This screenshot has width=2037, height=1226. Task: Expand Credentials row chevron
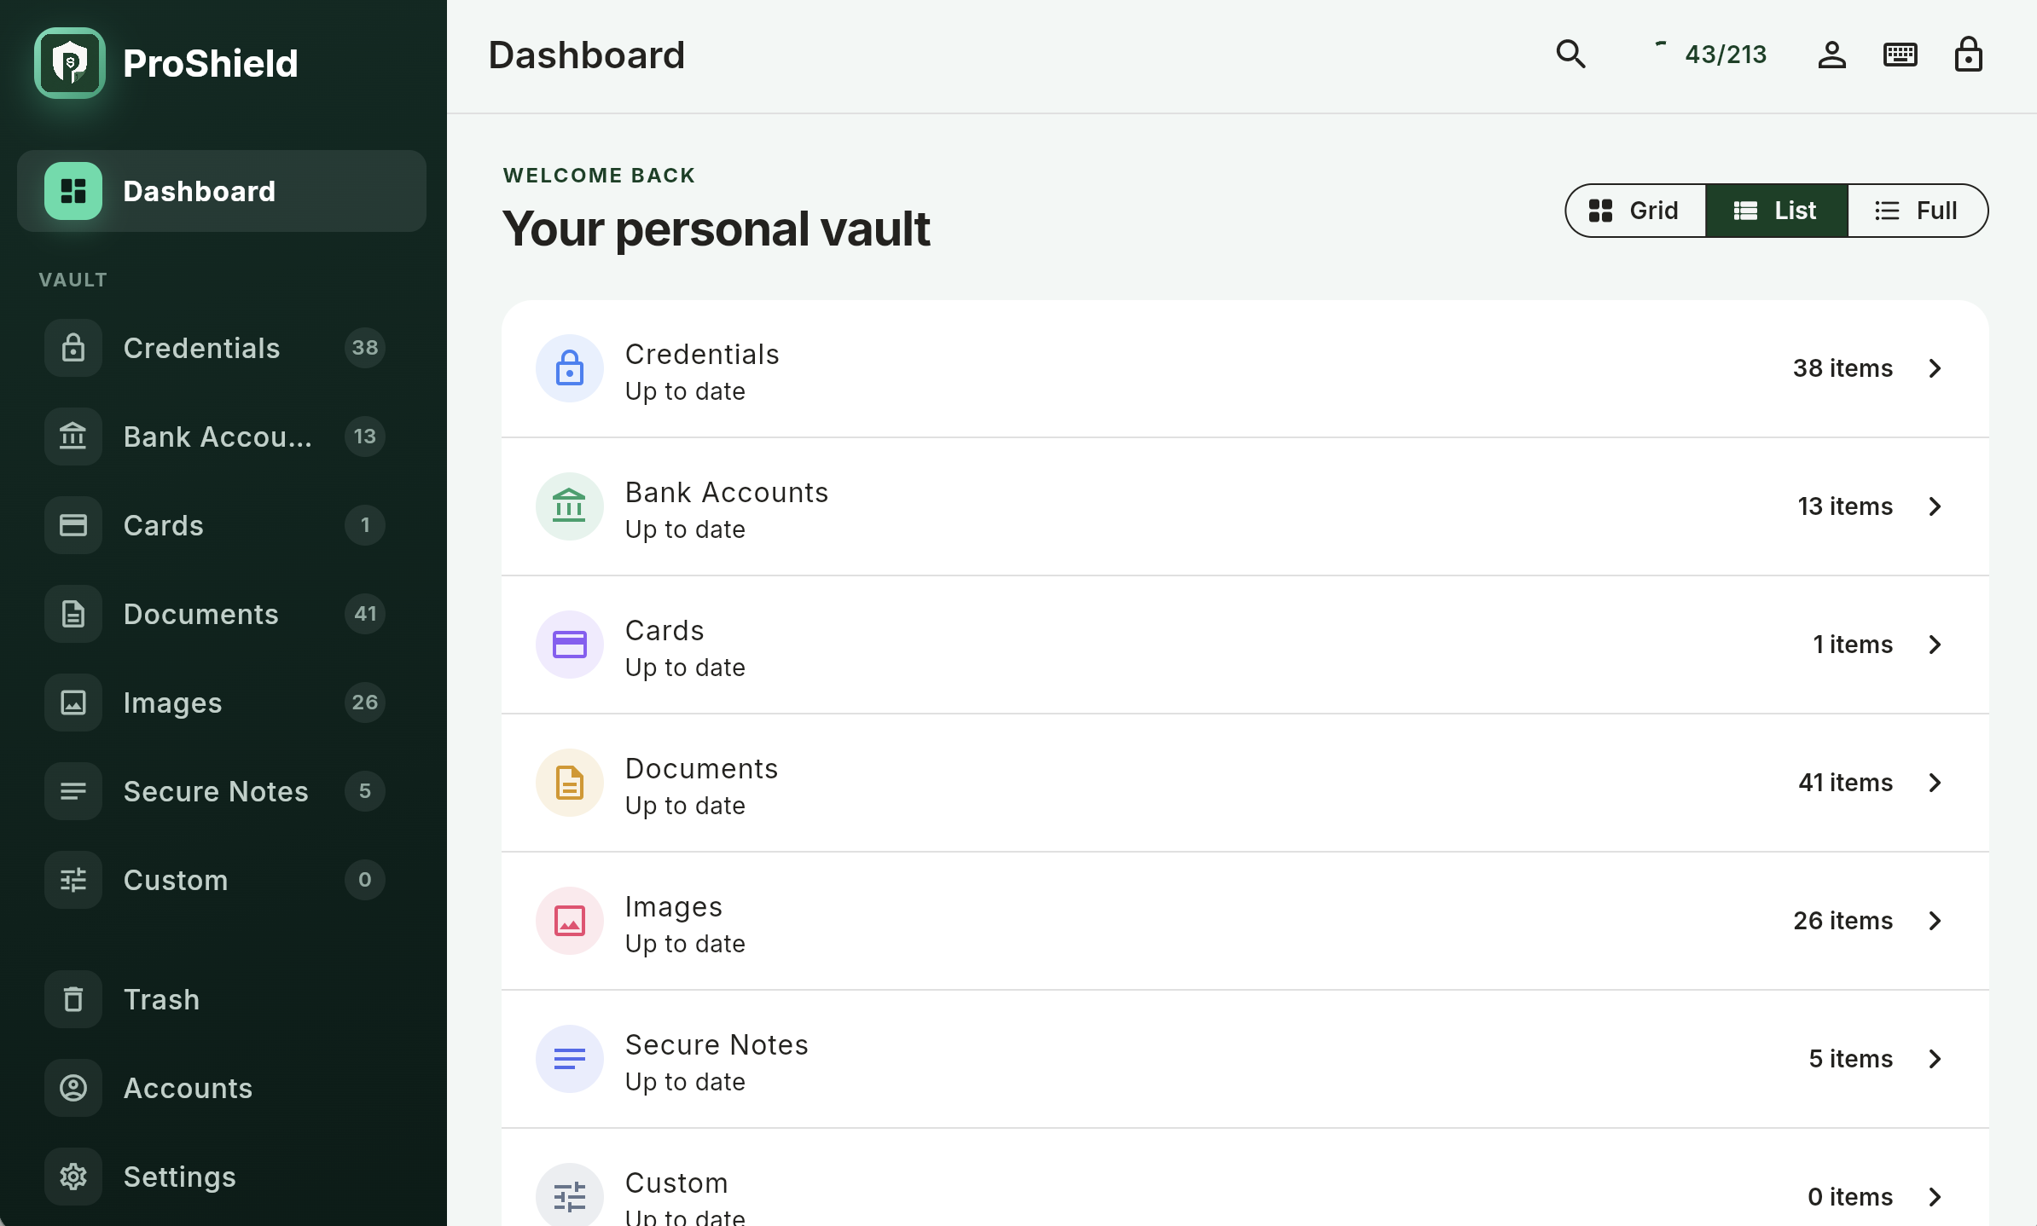[1935, 368]
